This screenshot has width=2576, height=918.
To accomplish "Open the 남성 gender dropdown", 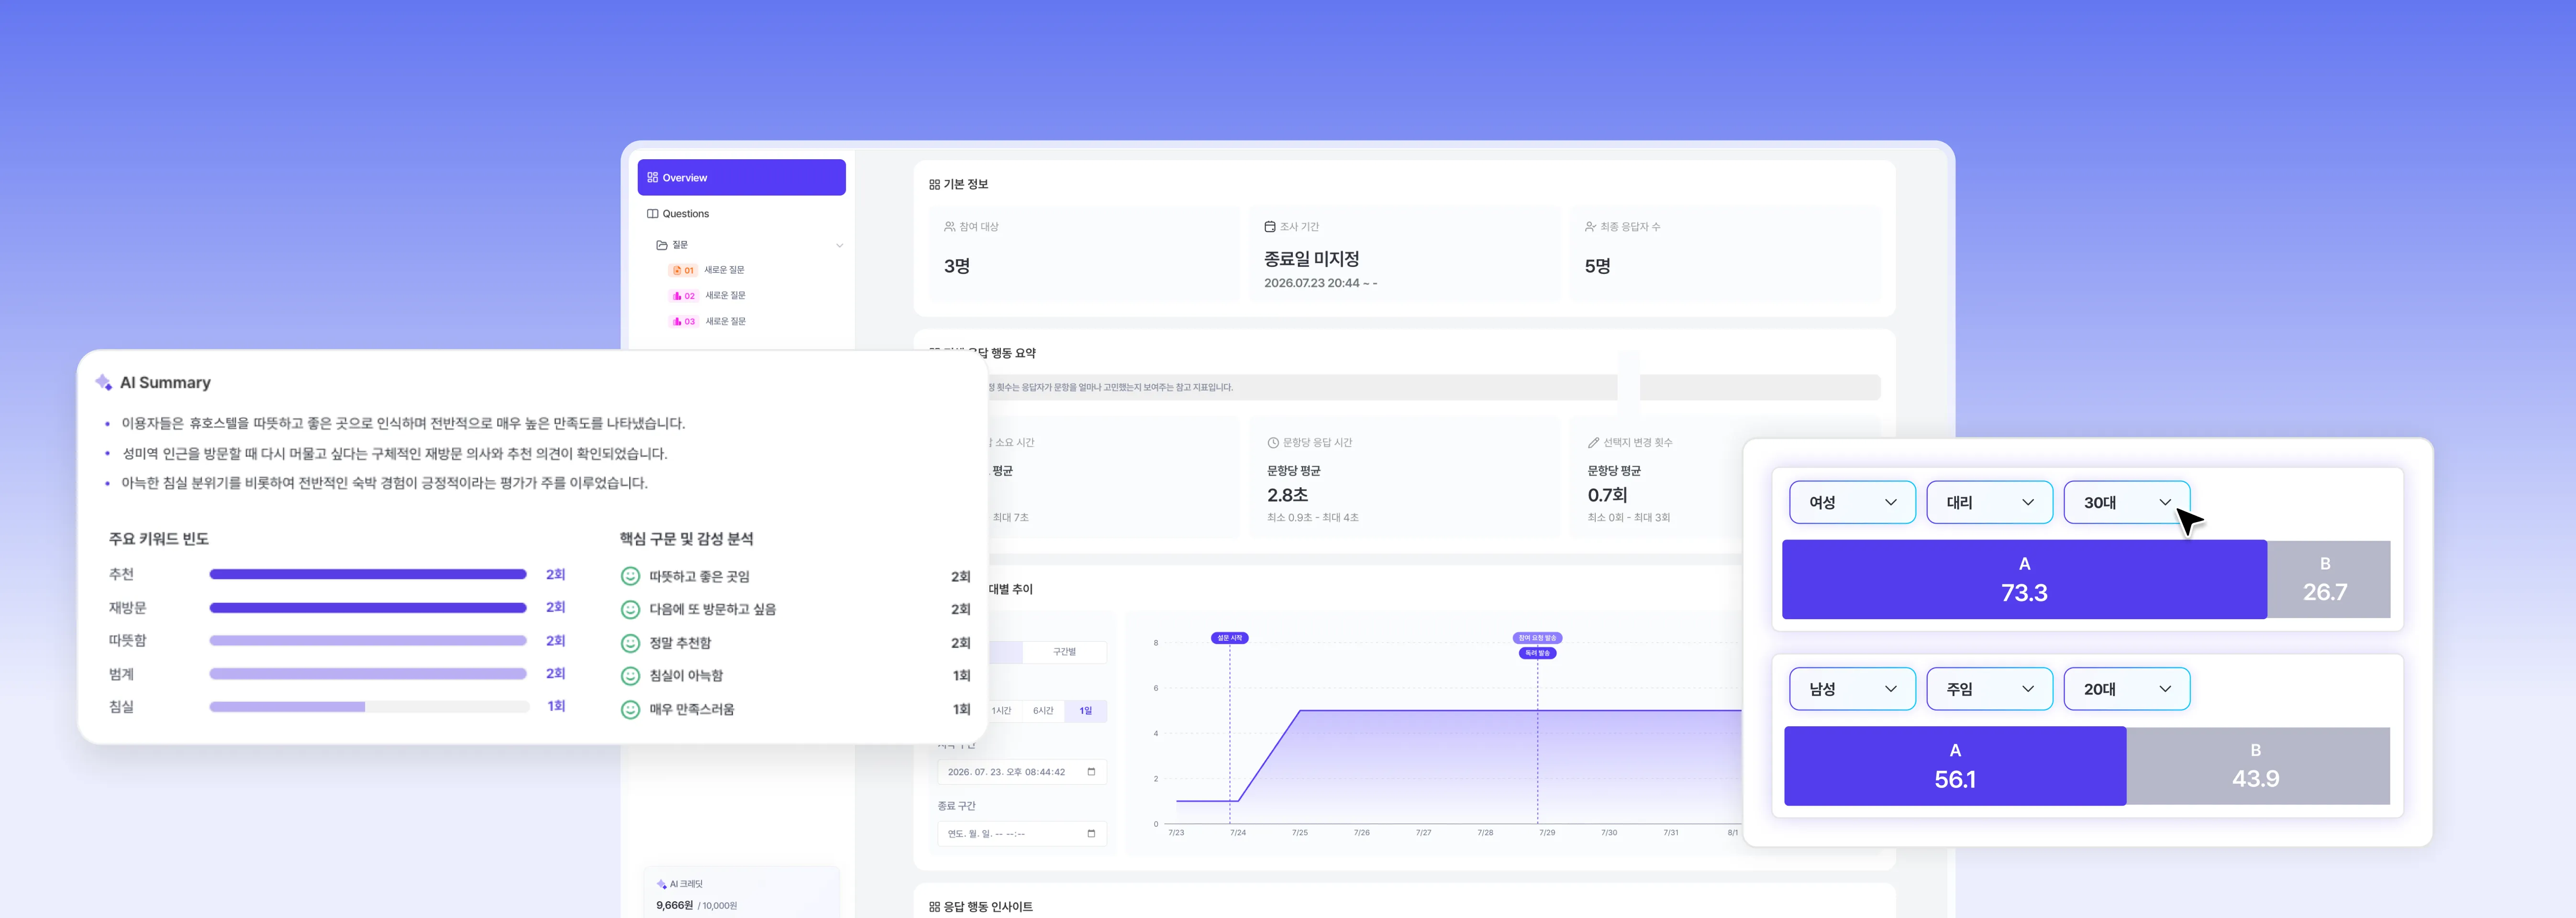I will point(1852,689).
